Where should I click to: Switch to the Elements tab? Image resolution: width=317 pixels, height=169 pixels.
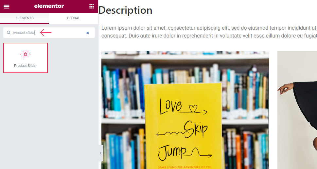click(x=25, y=18)
